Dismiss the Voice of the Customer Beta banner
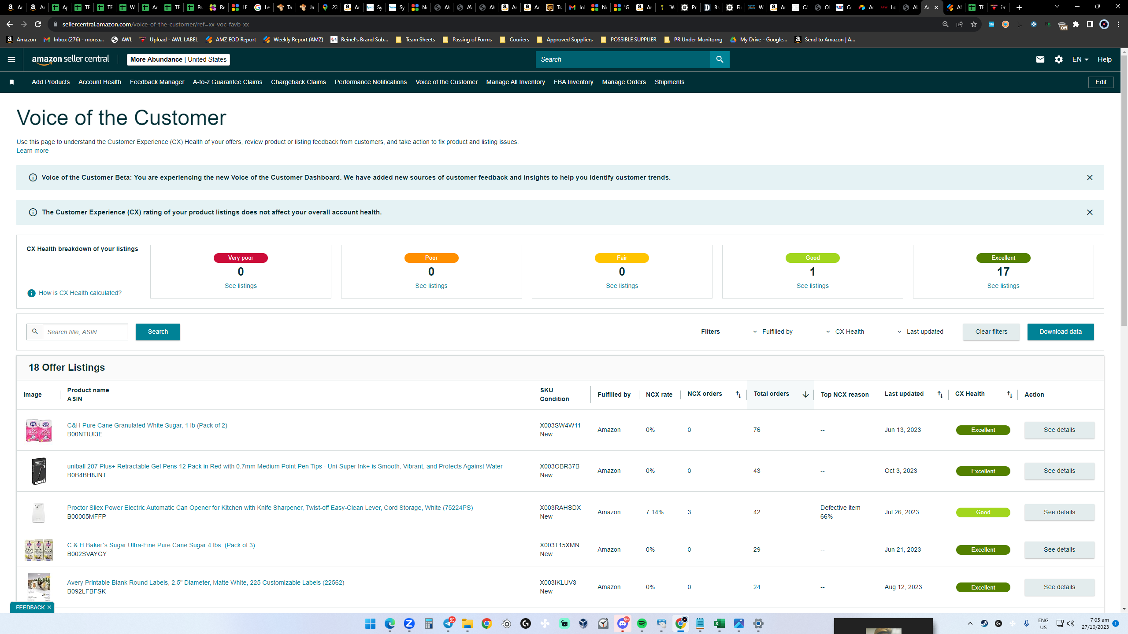 click(1090, 177)
